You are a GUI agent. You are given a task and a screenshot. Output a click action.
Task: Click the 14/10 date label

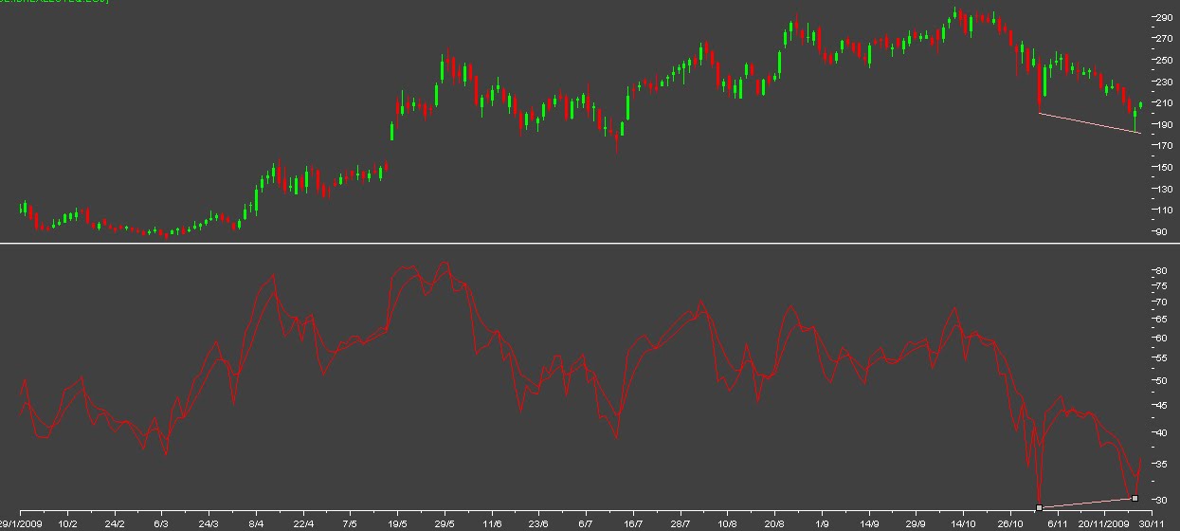(964, 522)
